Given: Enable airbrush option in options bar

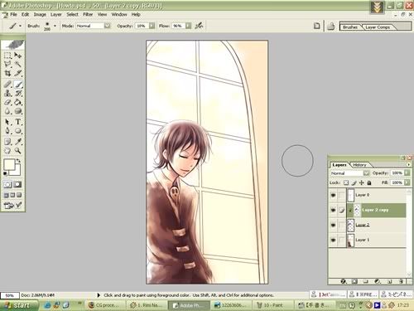Looking at the screenshot, I should pos(199,26).
